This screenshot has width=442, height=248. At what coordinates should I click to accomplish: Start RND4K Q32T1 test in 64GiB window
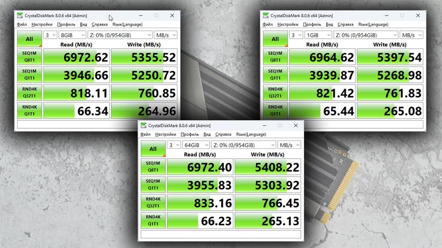153,203
